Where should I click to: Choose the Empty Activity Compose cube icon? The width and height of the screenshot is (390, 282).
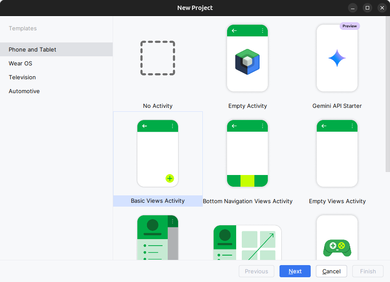click(x=247, y=62)
